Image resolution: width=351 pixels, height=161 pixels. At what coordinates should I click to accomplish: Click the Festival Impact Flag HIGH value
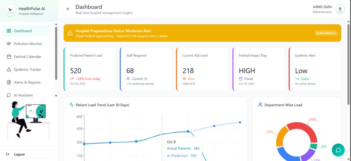[x=247, y=70]
